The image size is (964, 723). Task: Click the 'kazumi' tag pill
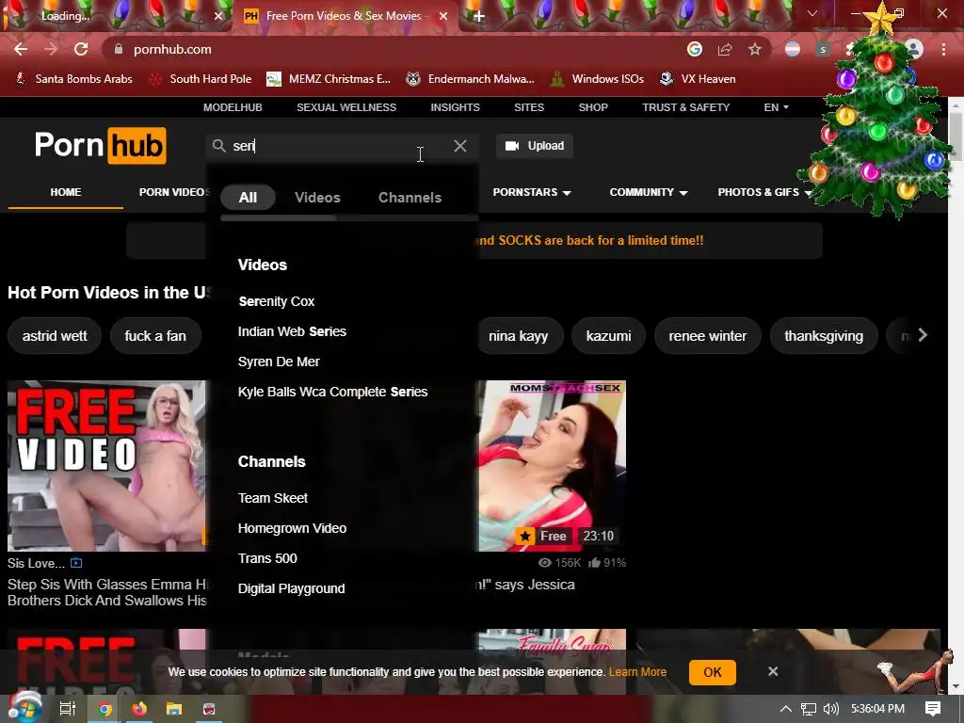pyautogui.click(x=609, y=336)
